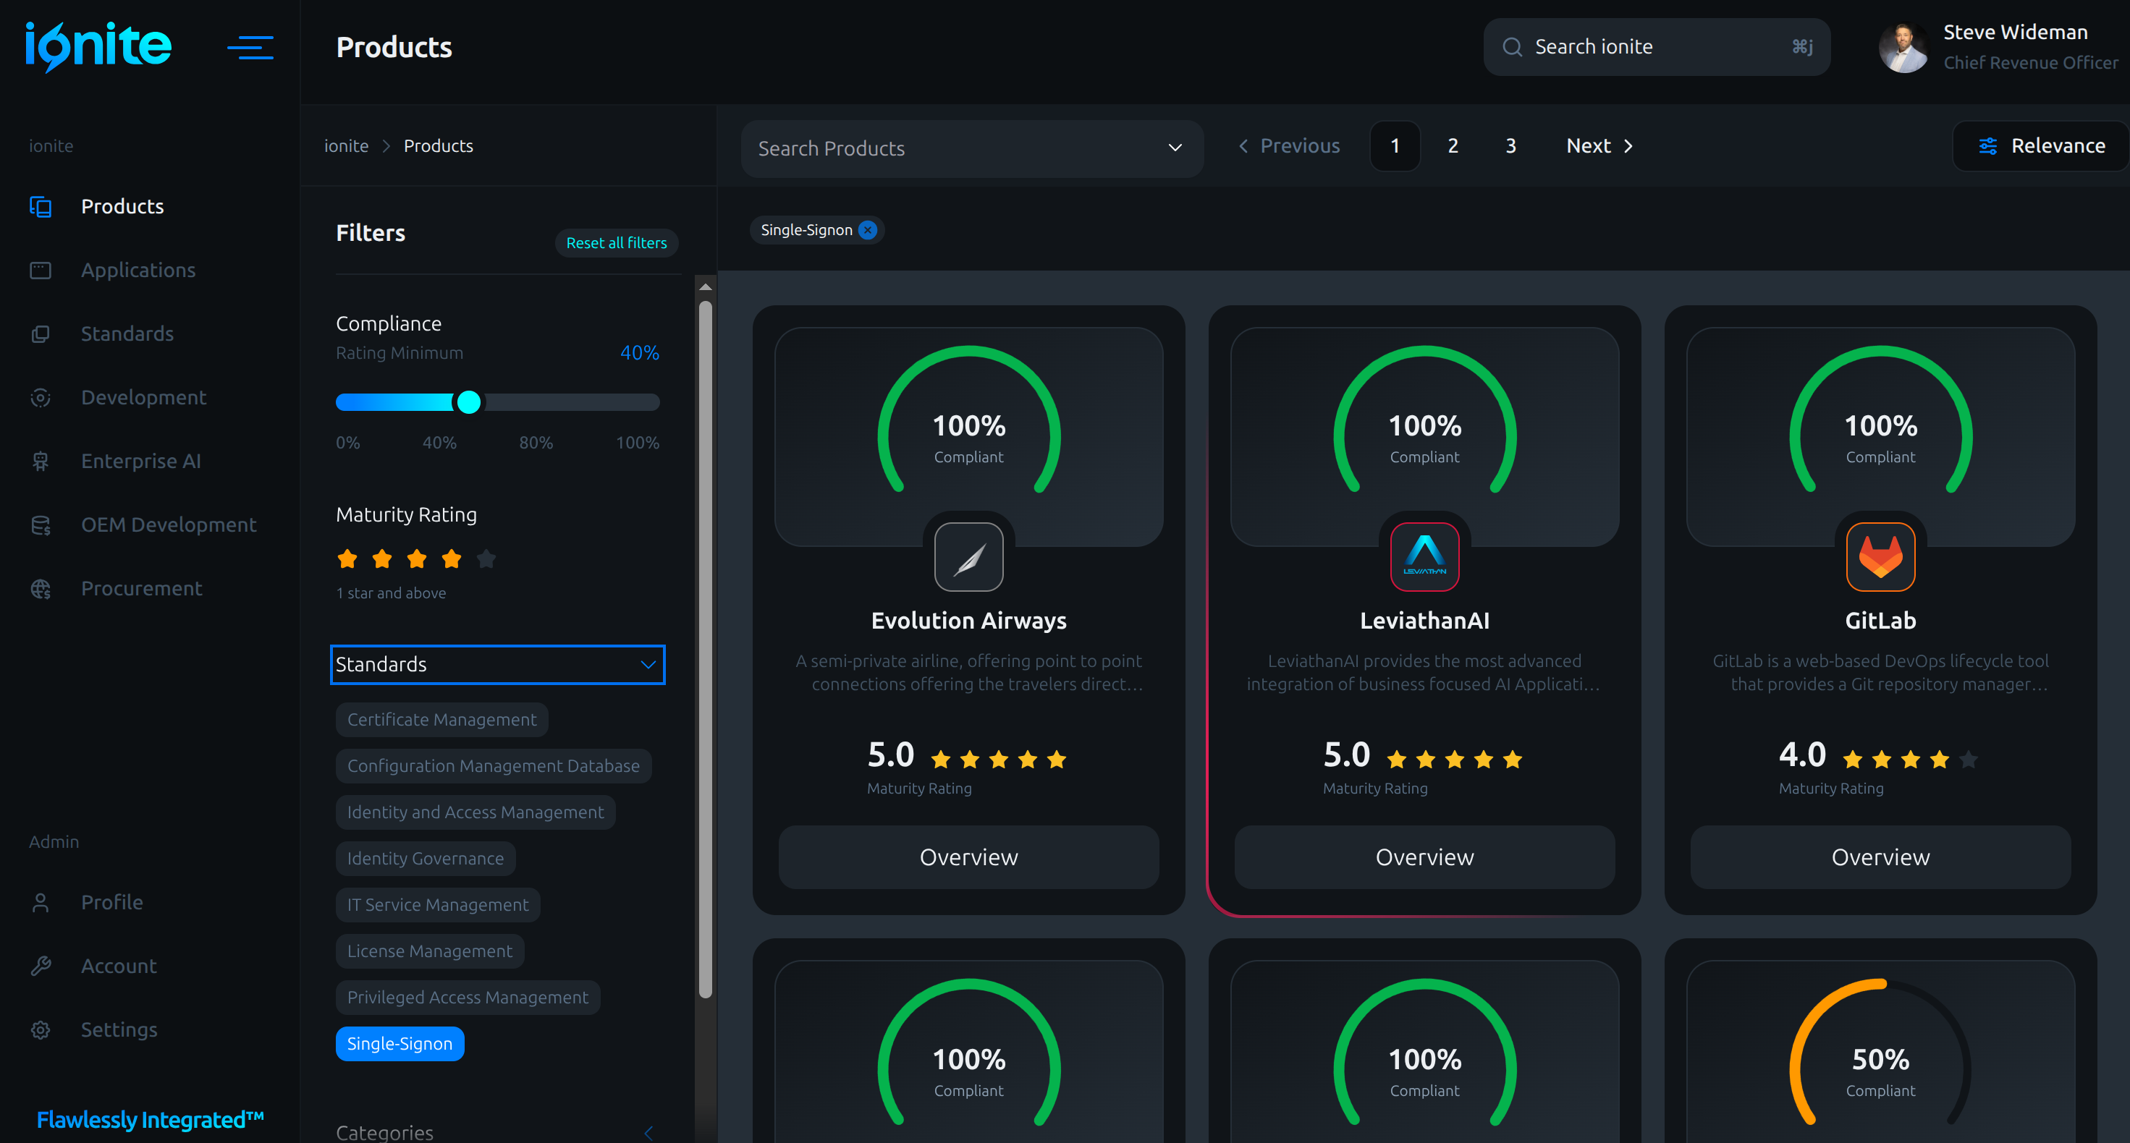Click the filters panel vertical scrollbar
The width and height of the screenshot is (2130, 1143).
[x=706, y=649]
